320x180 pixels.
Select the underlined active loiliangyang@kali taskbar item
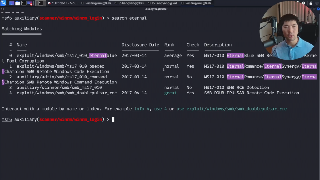(x=197, y=3)
